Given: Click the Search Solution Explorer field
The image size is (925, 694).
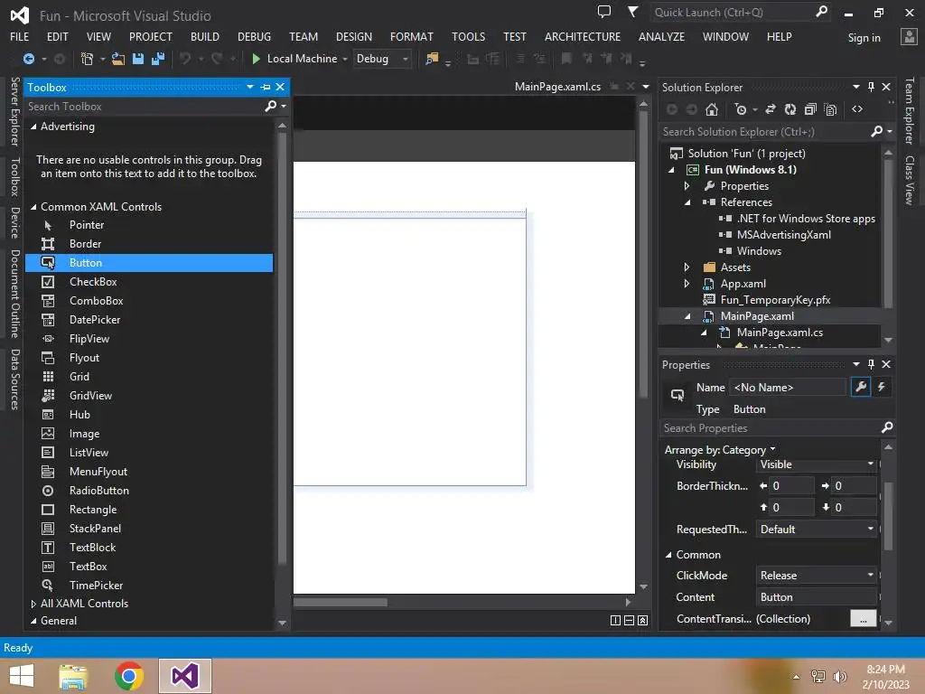Looking at the screenshot, I should click(764, 132).
